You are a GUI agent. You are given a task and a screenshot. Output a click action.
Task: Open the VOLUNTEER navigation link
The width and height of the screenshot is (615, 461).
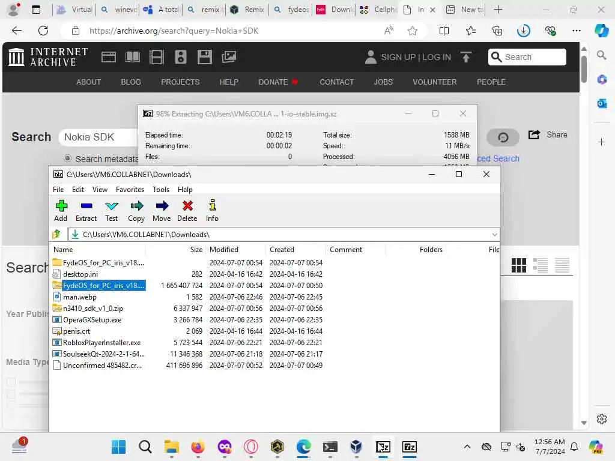point(435,82)
